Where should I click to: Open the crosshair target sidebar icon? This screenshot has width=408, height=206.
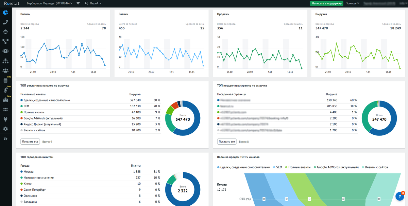(x=5, y=32)
